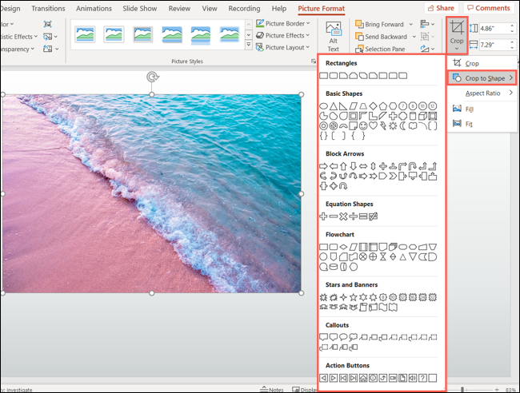Screen dimensions: 520x393
Task: Click the Share button
Action: 441,8
